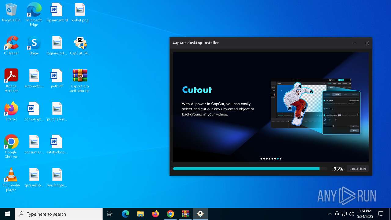Select the safetychoo document icon
Viewport: 391px width, 220px height.
pos(57,145)
